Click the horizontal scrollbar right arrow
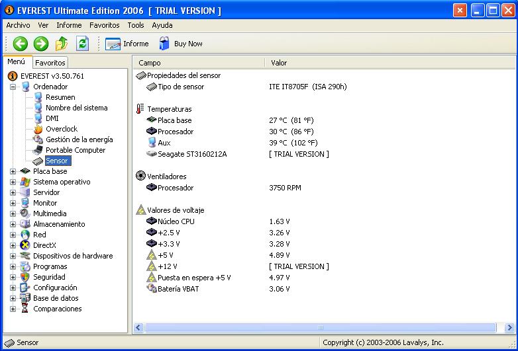The width and height of the screenshot is (518, 351). click(509, 327)
